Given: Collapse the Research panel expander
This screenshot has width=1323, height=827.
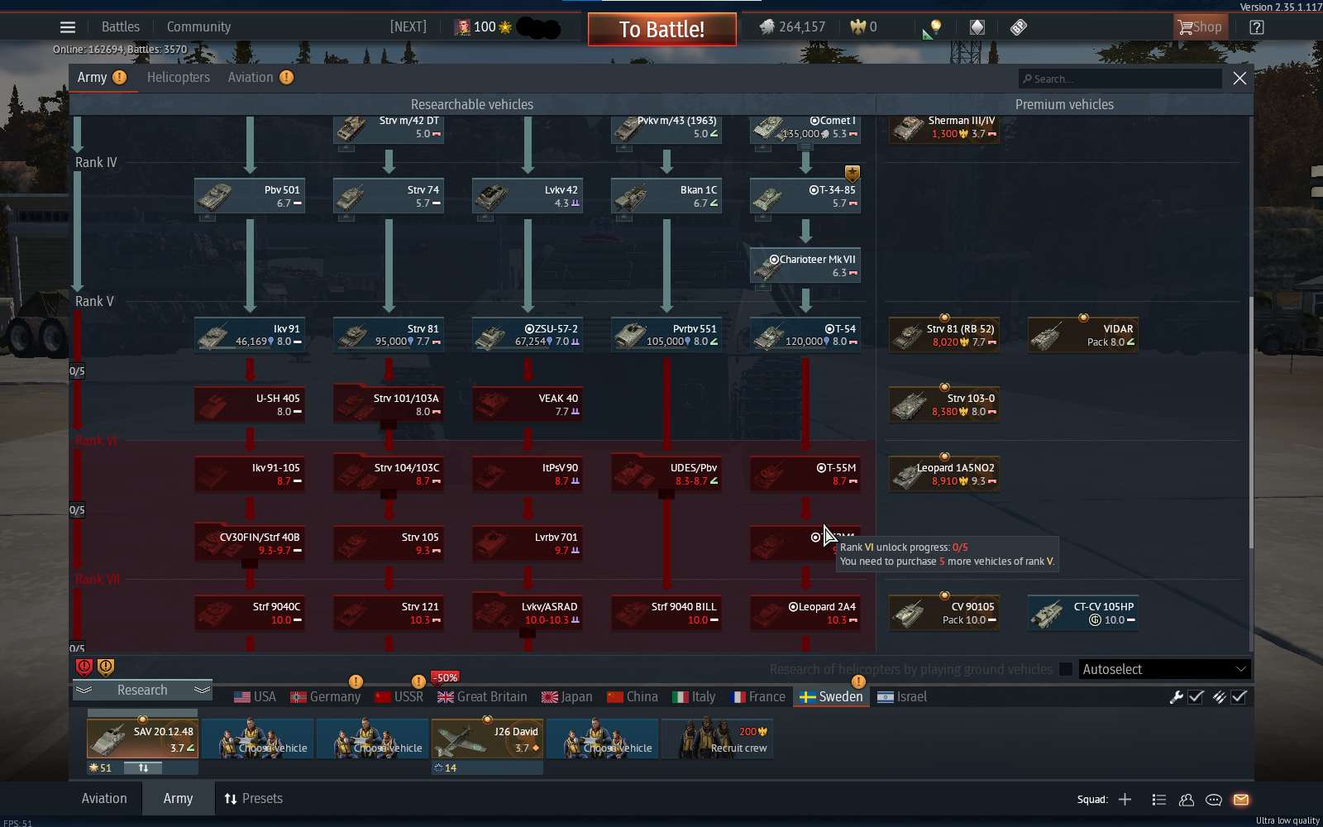Looking at the screenshot, I should tap(142, 690).
